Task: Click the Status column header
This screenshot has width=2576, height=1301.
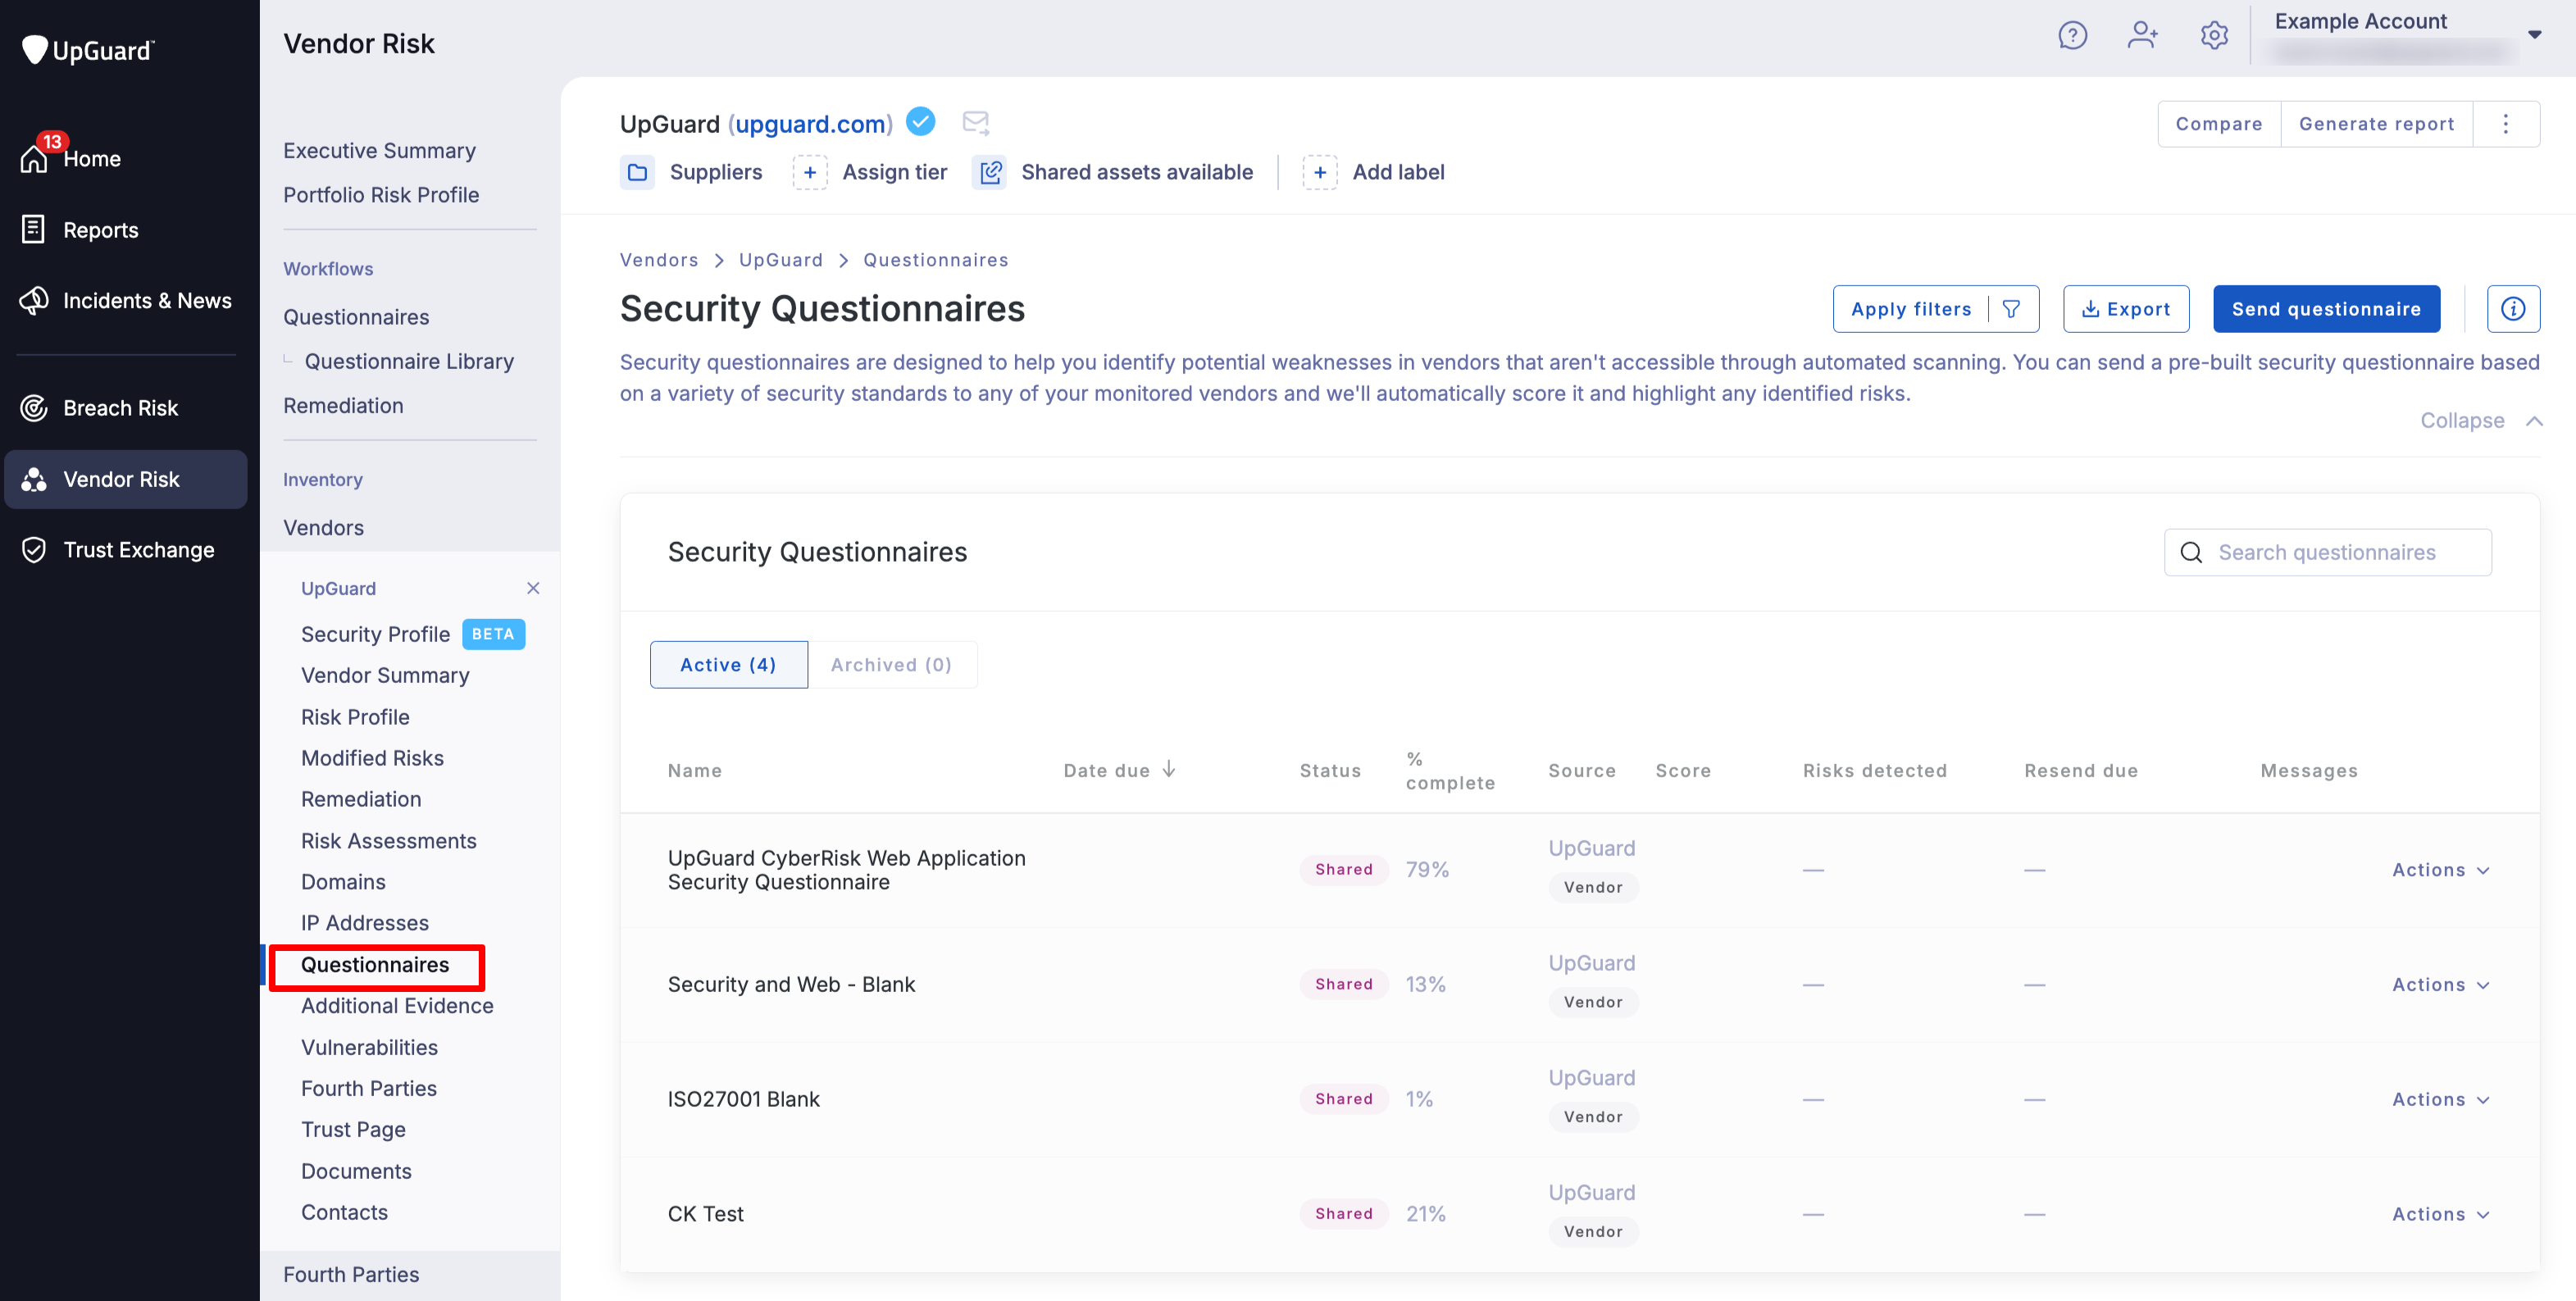Action: point(1330,771)
